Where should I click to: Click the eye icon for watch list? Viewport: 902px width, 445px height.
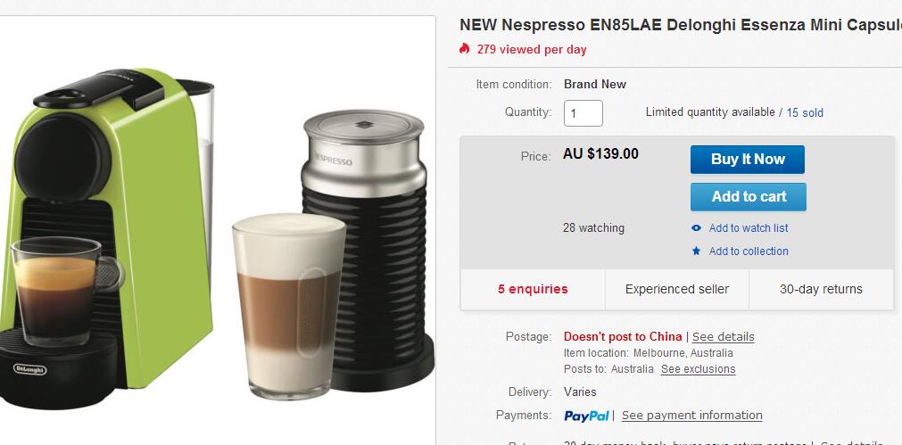pyautogui.click(x=696, y=228)
